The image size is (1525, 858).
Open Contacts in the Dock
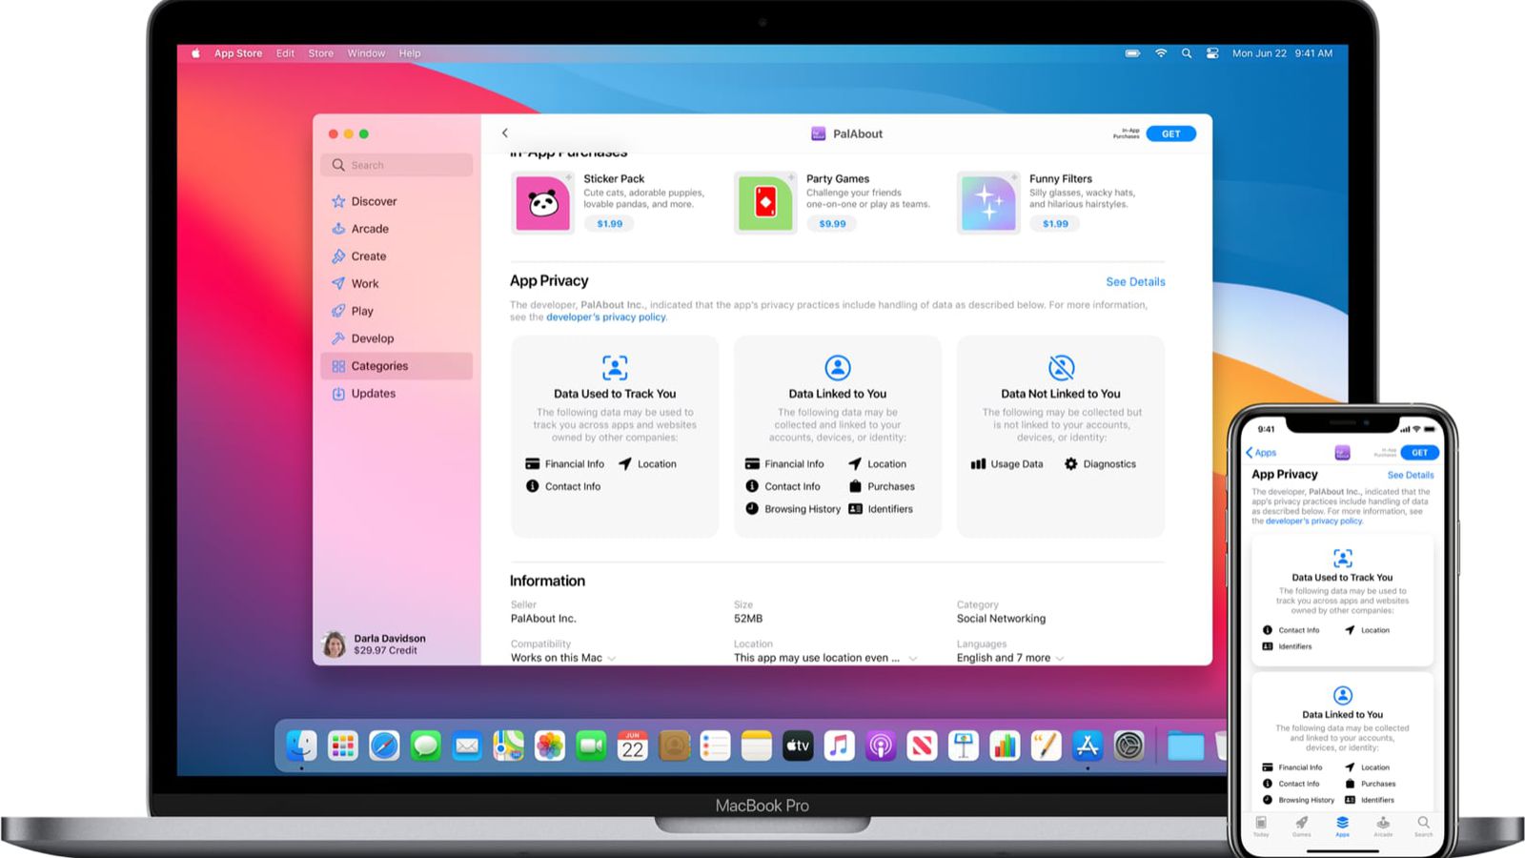point(674,746)
